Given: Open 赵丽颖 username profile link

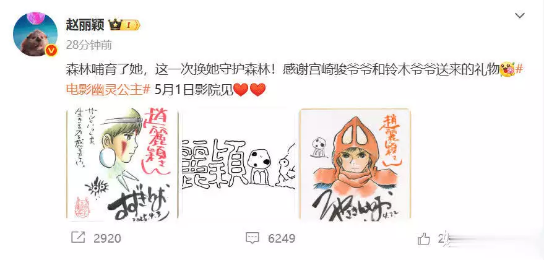Looking at the screenshot, I should pyautogui.click(x=85, y=25).
